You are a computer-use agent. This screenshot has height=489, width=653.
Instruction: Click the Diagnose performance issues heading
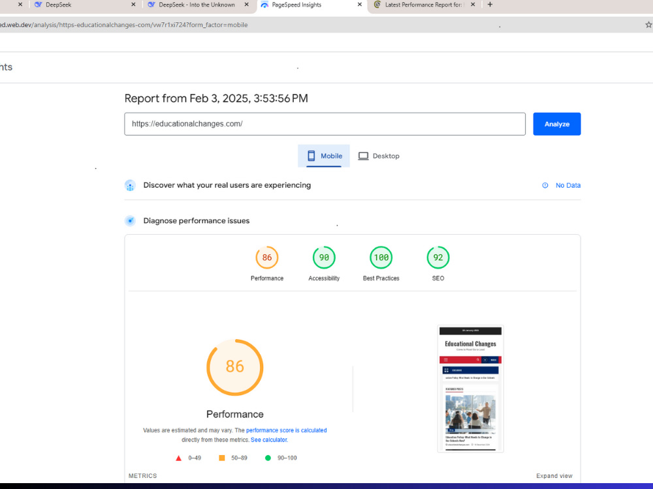(x=197, y=221)
